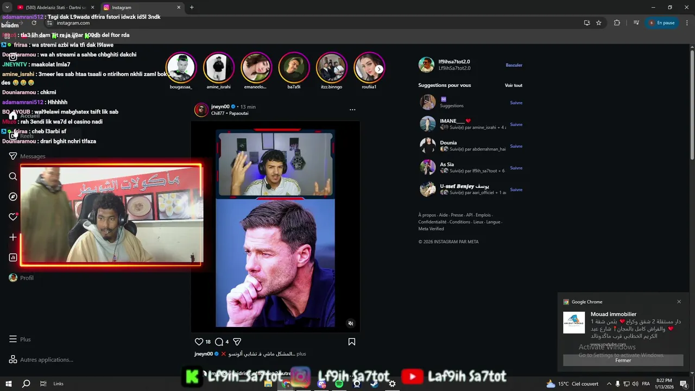Open the Instagram logo home icon in sidebar

13,56
